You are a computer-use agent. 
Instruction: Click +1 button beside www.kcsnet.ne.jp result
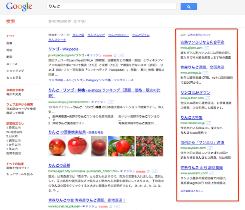pyautogui.click(x=117, y=206)
